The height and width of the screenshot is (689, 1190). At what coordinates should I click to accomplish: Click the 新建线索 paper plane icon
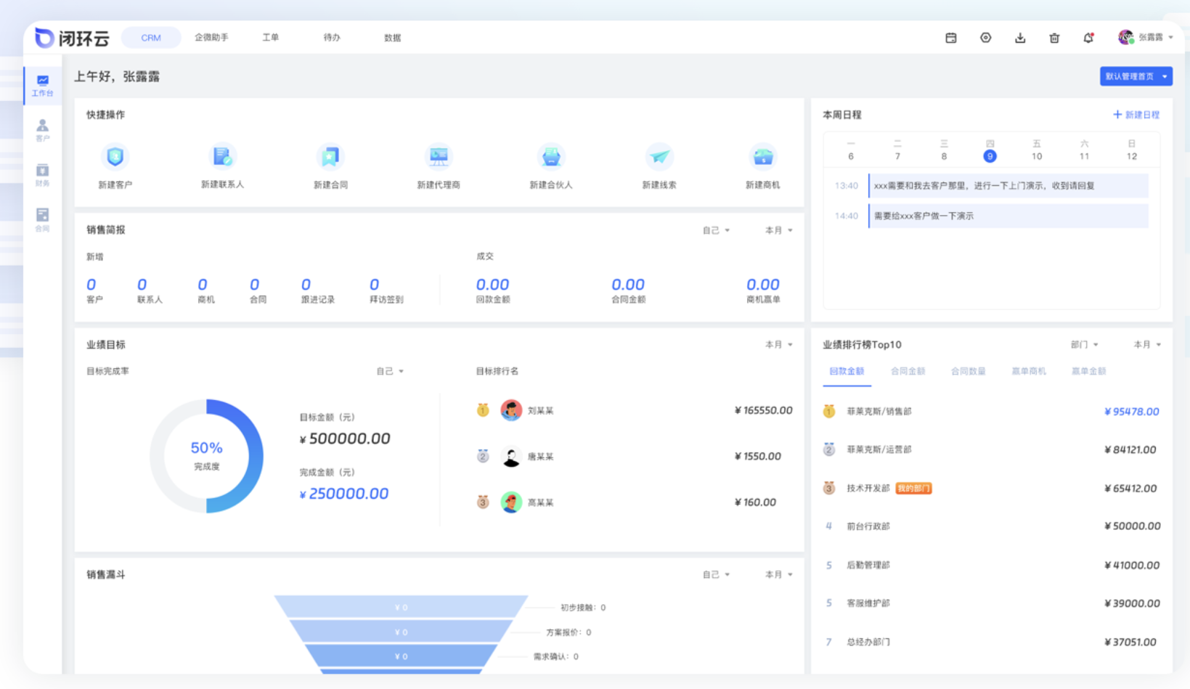(659, 157)
